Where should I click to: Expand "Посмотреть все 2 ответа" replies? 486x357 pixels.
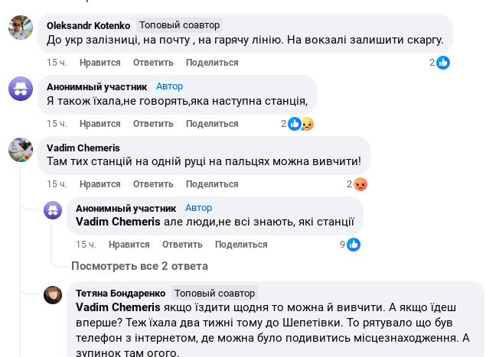click(x=139, y=266)
